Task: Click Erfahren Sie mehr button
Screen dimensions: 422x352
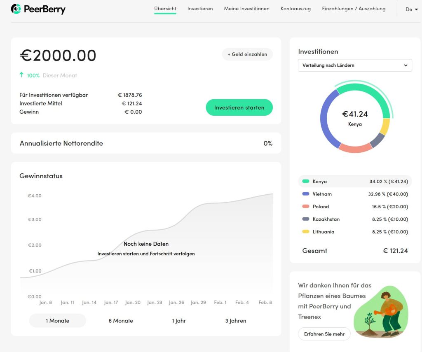Action: [324, 334]
